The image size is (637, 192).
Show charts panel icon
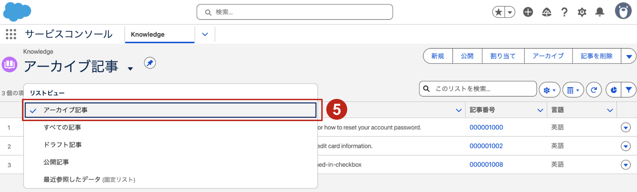point(613,90)
